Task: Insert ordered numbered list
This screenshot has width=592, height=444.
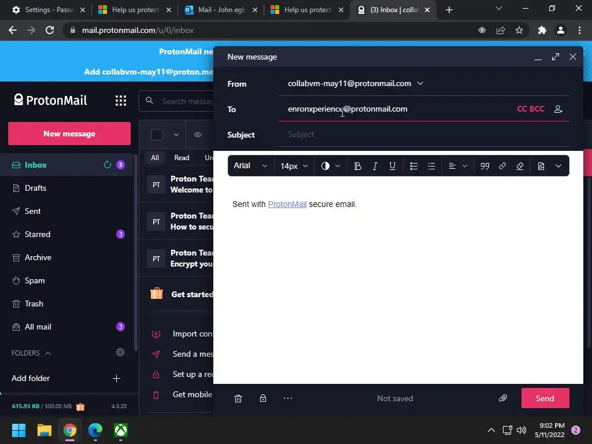Action: (431, 166)
